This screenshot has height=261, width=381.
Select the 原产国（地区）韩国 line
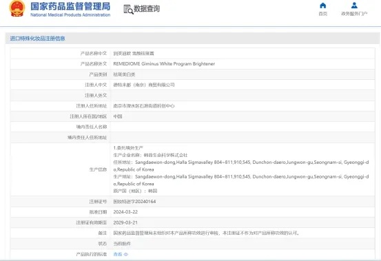(135, 191)
